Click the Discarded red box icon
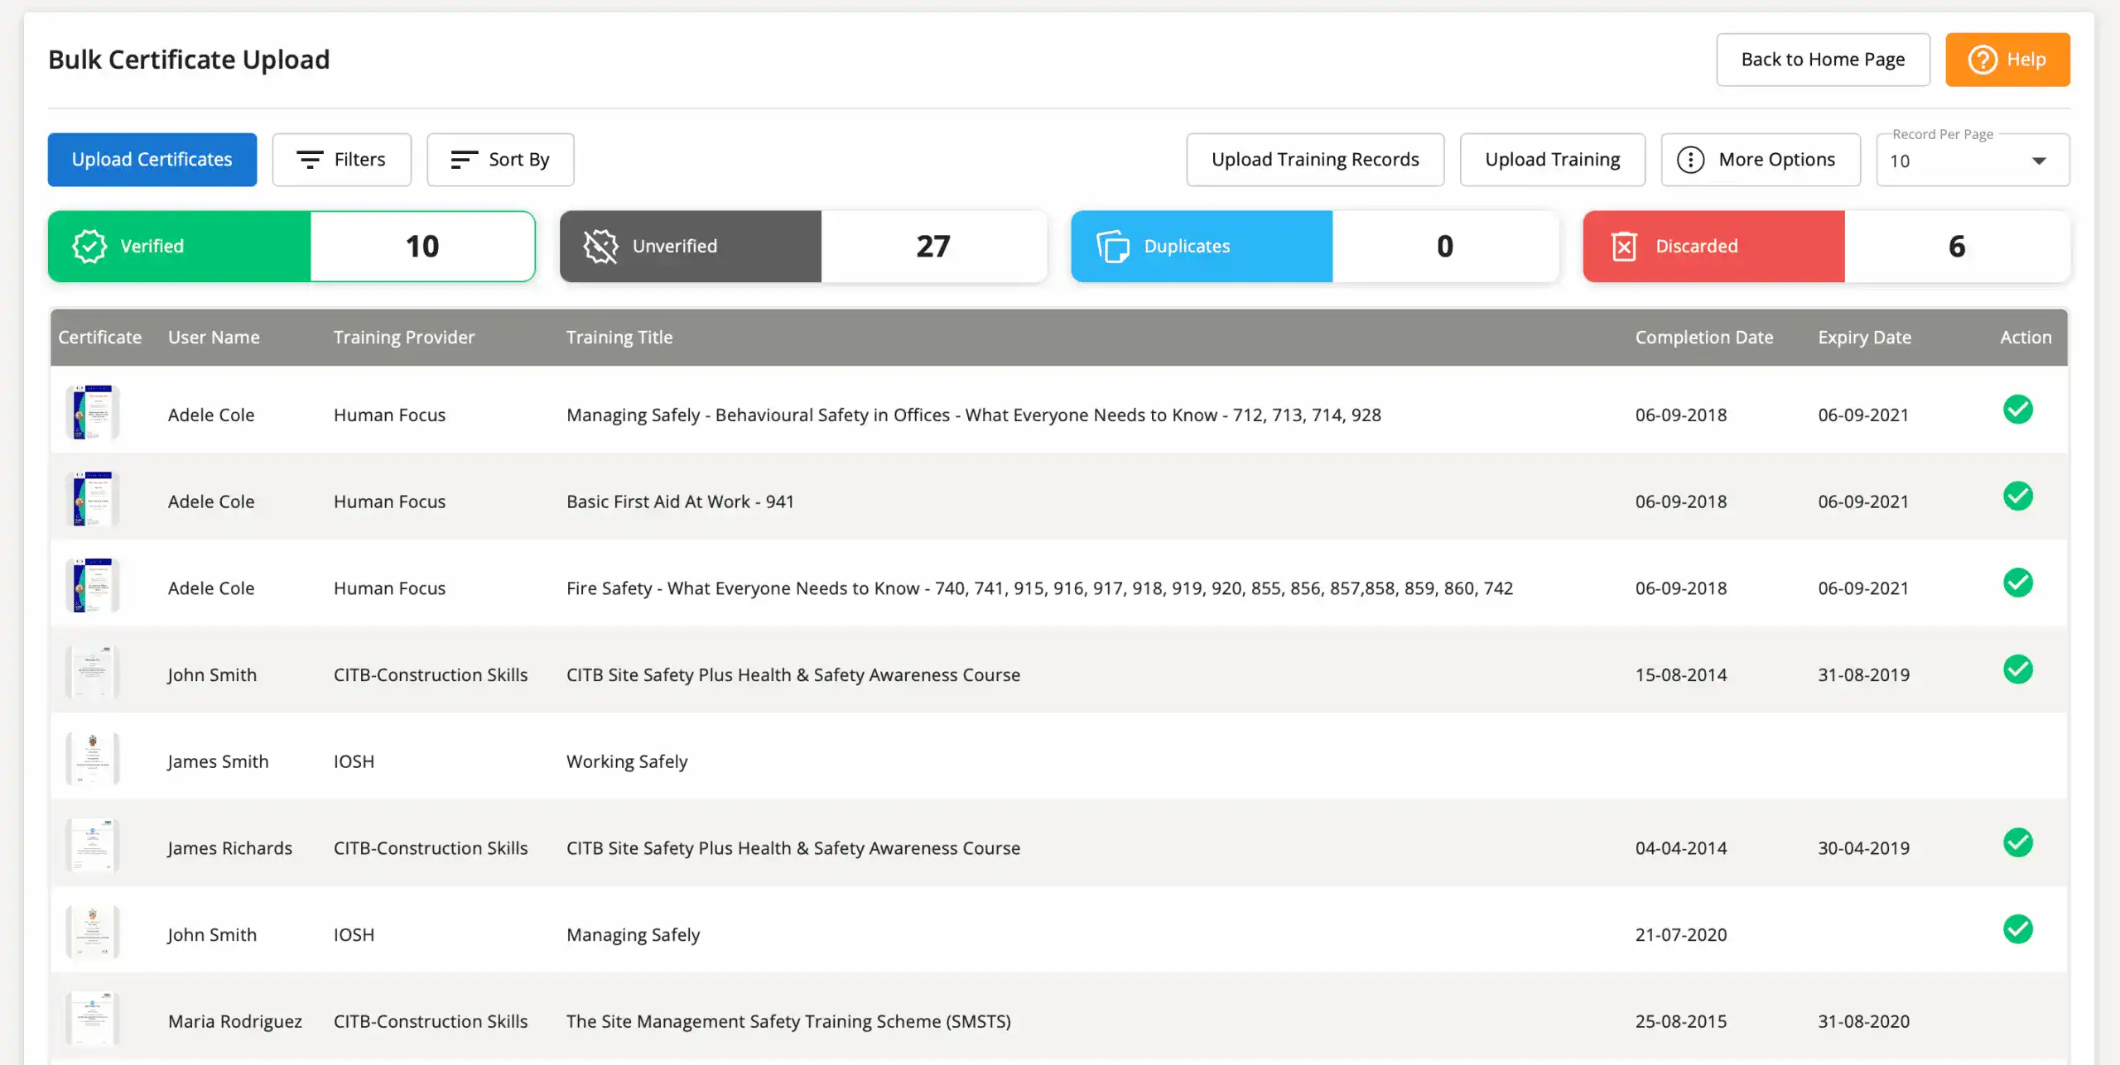Viewport: 2120px width, 1065px height. point(1624,245)
